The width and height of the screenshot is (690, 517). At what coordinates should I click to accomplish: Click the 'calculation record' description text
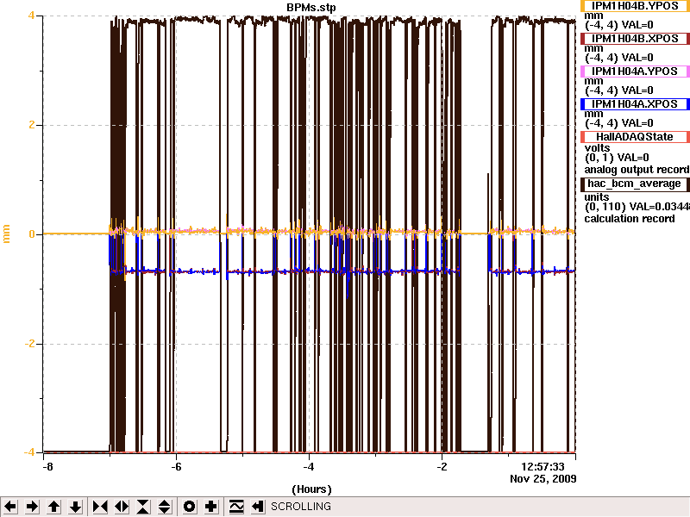[x=630, y=219]
